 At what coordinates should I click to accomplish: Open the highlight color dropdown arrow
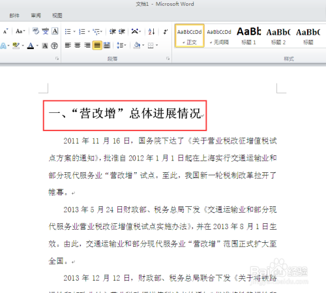tap(23, 46)
